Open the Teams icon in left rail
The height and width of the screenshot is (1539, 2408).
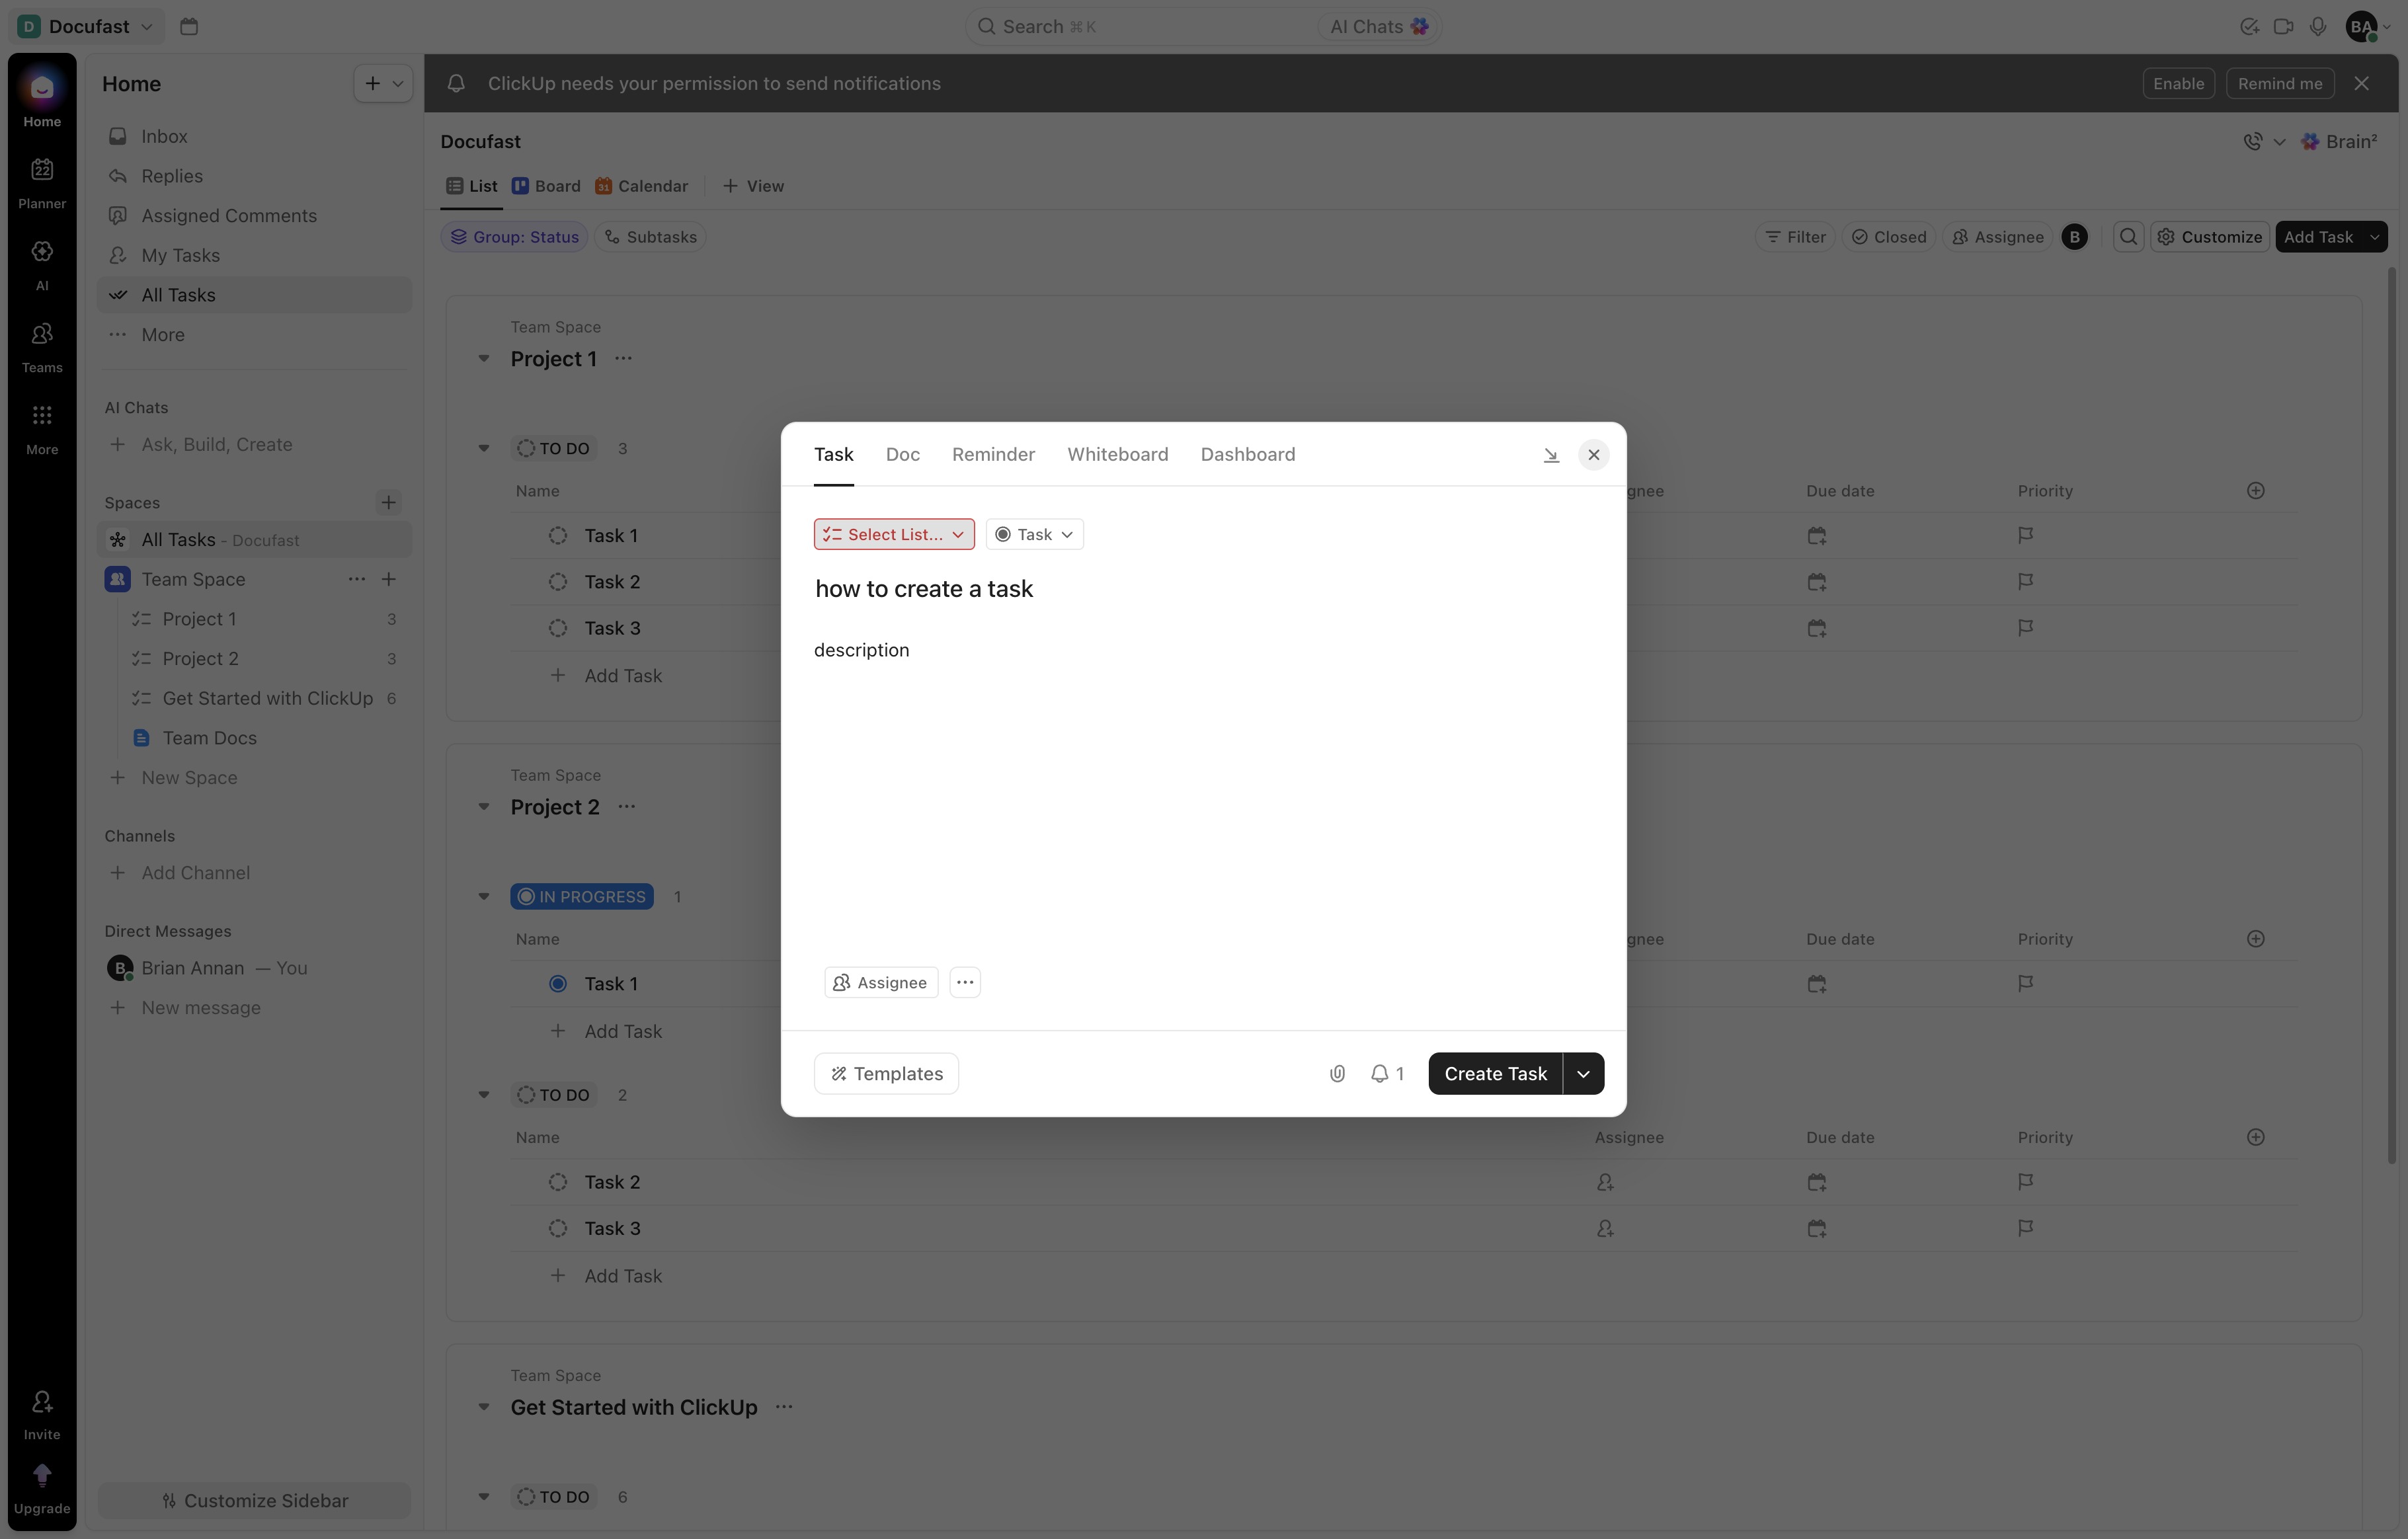pyautogui.click(x=42, y=333)
